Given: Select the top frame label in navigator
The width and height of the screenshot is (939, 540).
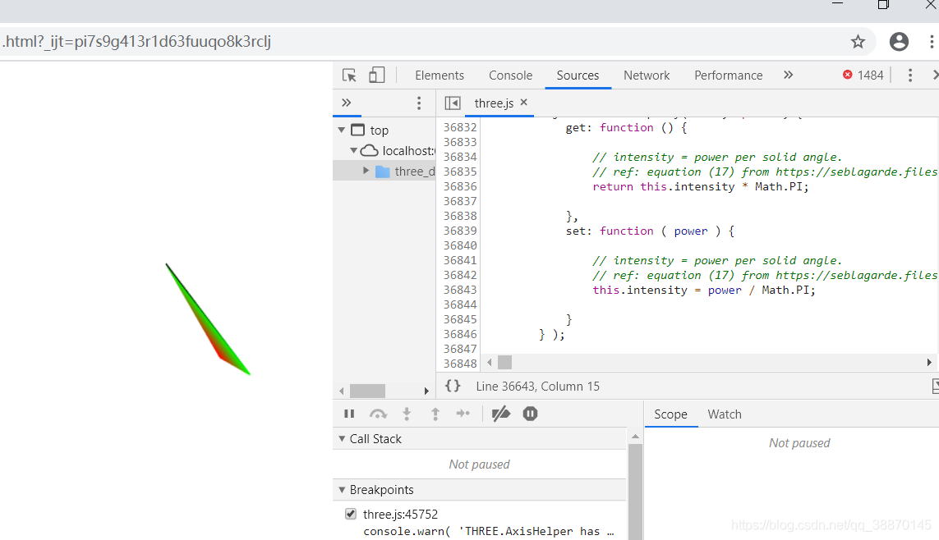Looking at the screenshot, I should 379,130.
